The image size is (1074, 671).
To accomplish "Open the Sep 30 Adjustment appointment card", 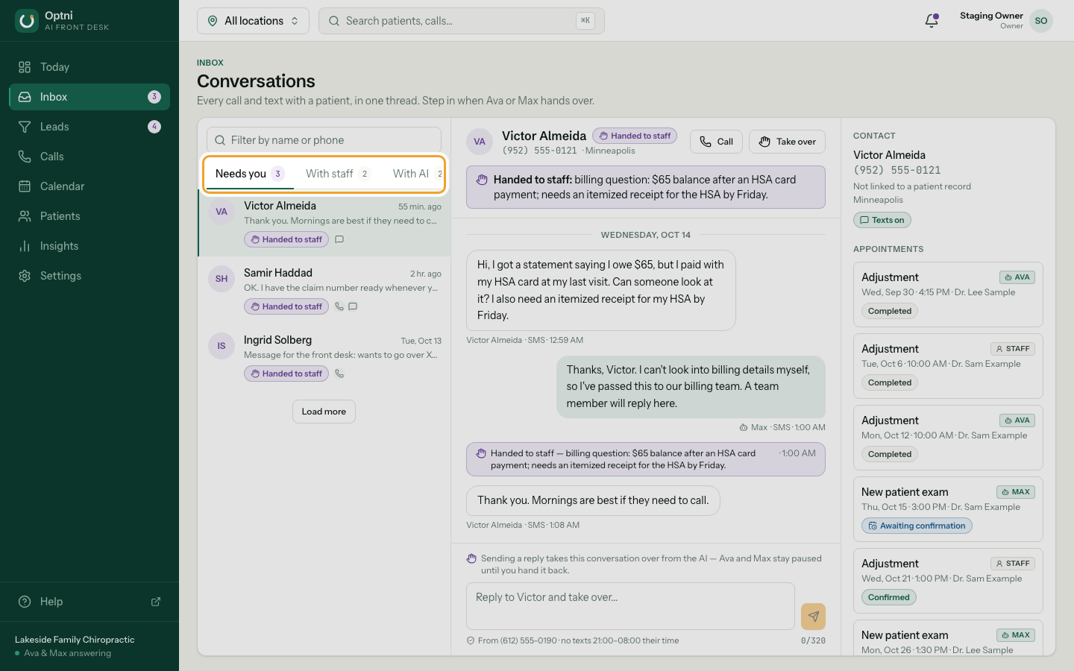I will click(948, 294).
